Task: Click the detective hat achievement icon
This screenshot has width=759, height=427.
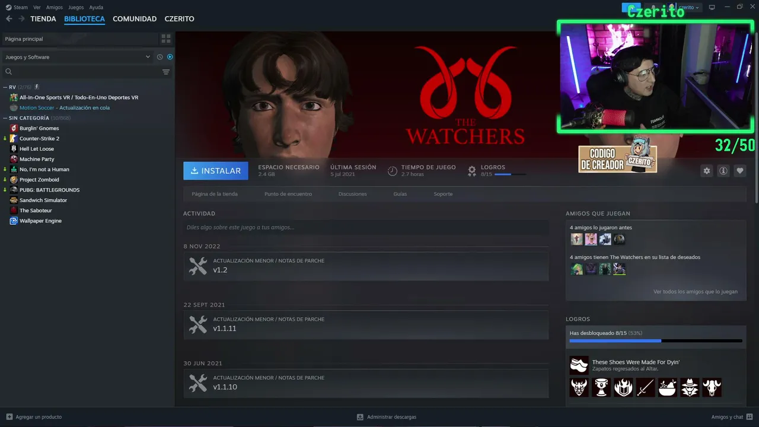Action: (x=690, y=387)
